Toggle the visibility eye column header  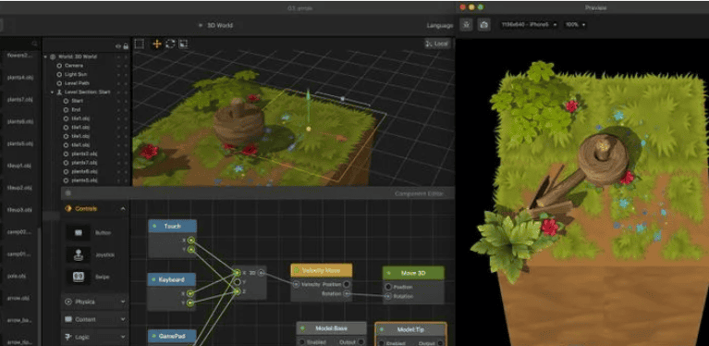click(118, 45)
